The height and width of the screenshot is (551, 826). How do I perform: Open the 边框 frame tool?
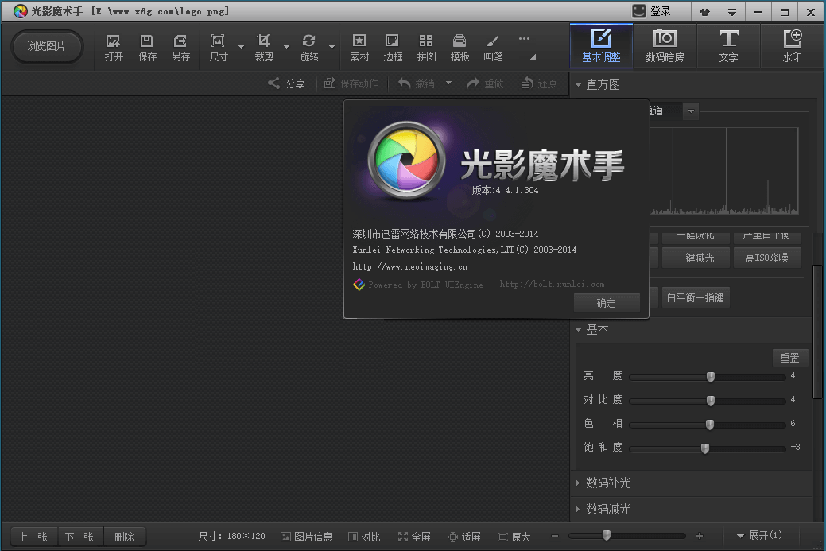(393, 48)
